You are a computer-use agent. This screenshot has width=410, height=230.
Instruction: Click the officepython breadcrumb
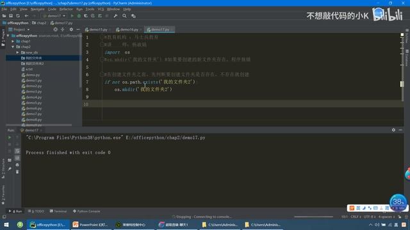coord(15,23)
